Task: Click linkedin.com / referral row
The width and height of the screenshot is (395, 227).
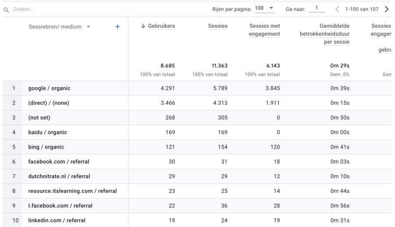Action: (x=57, y=220)
